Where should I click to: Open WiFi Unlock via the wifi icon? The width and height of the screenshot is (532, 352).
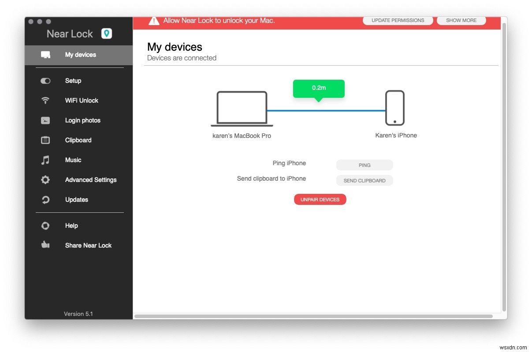45,100
